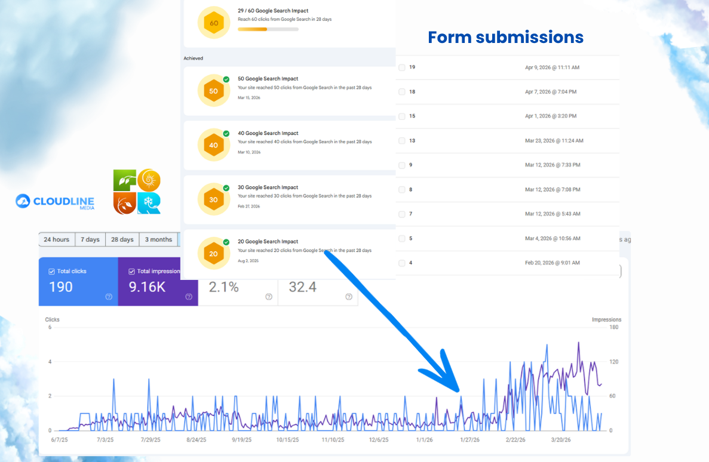Select checkbox for form submission 19

pyautogui.click(x=402, y=67)
